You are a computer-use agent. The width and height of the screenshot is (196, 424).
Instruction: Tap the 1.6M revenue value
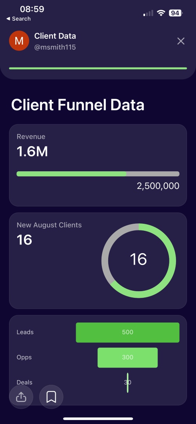[32, 152]
